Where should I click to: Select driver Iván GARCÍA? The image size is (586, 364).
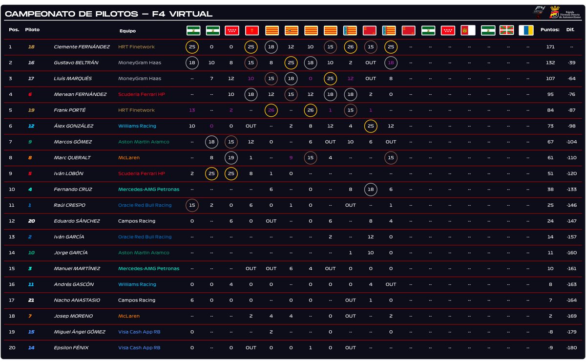pyautogui.click(x=69, y=237)
